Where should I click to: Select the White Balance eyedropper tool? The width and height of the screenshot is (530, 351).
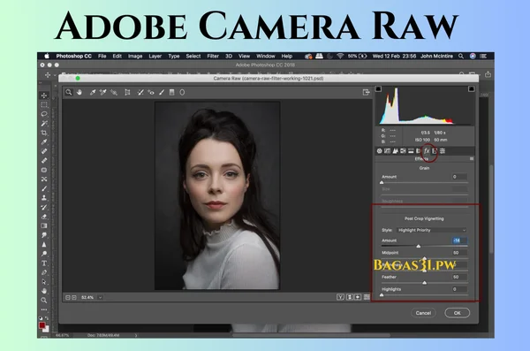pyautogui.click(x=92, y=92)
